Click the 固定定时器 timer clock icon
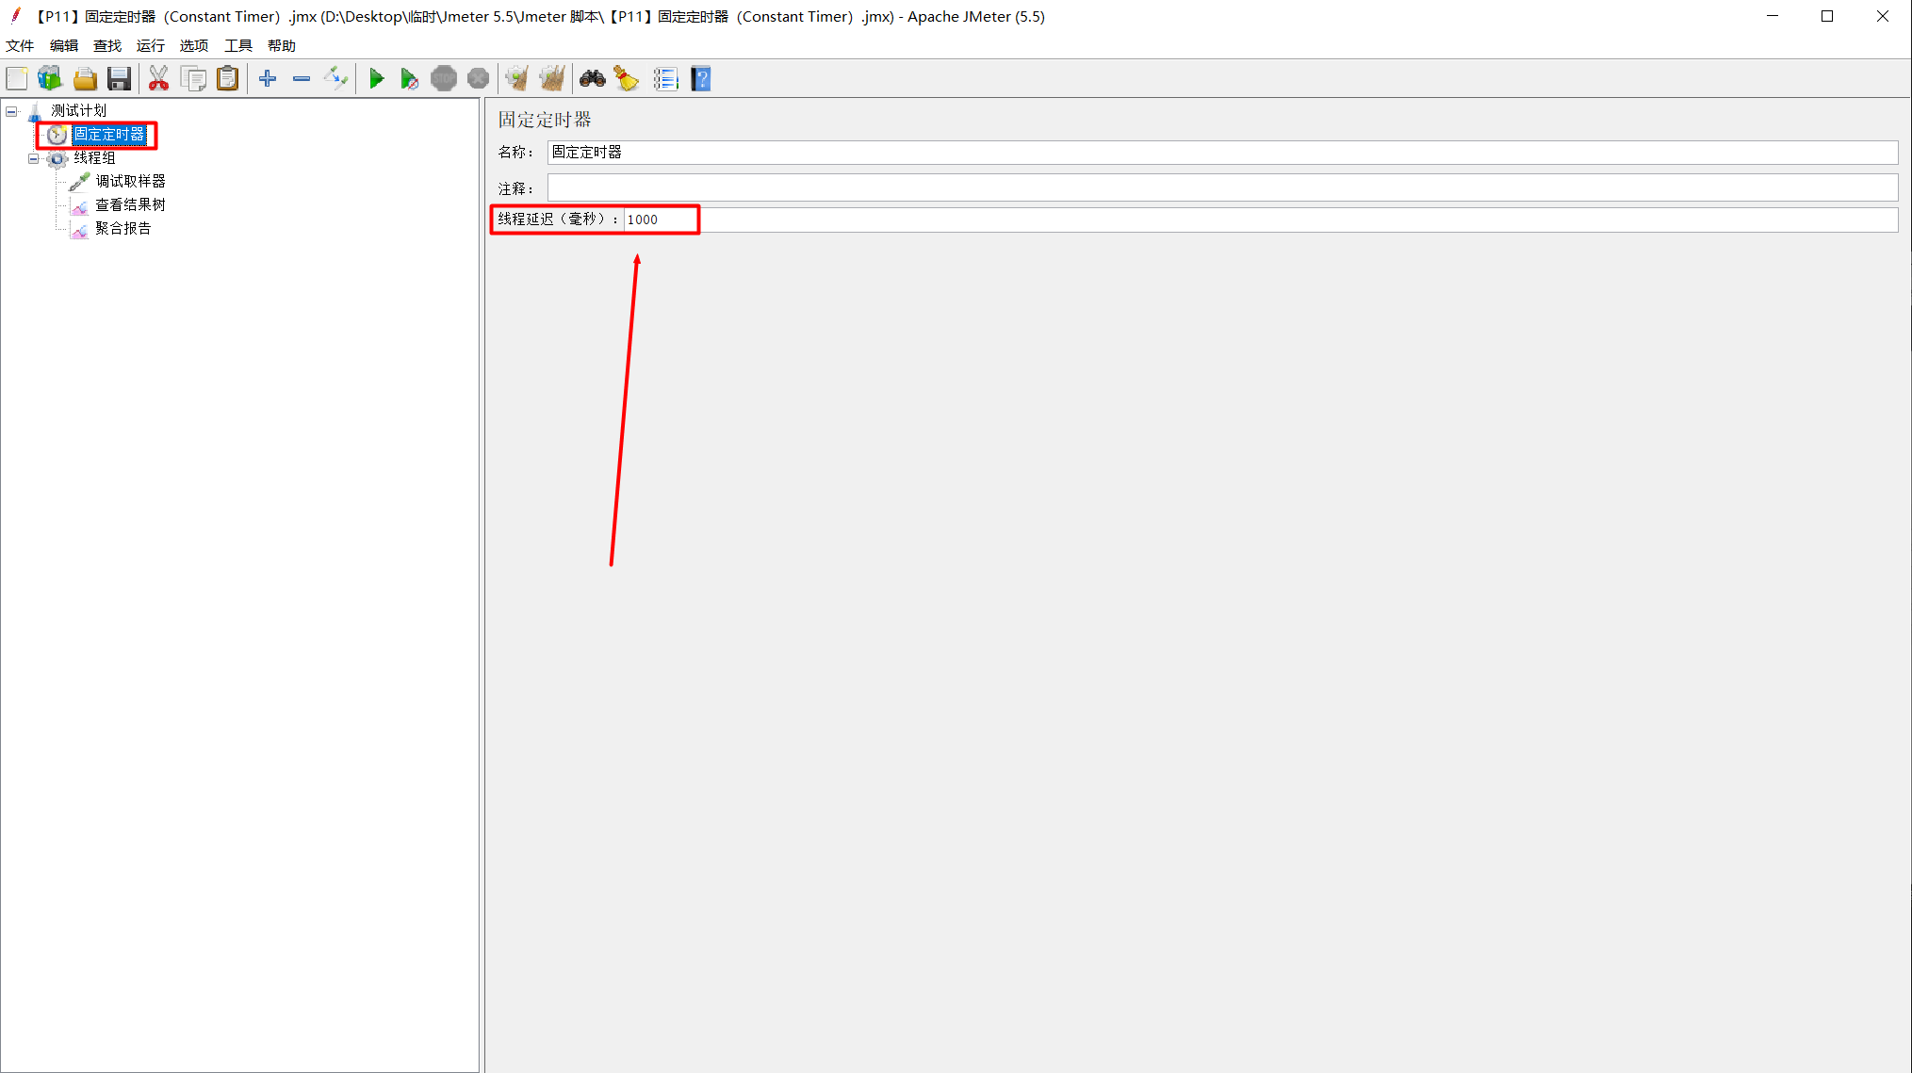Screen dimensions: 1912x1073 click(x=57, y=135)
